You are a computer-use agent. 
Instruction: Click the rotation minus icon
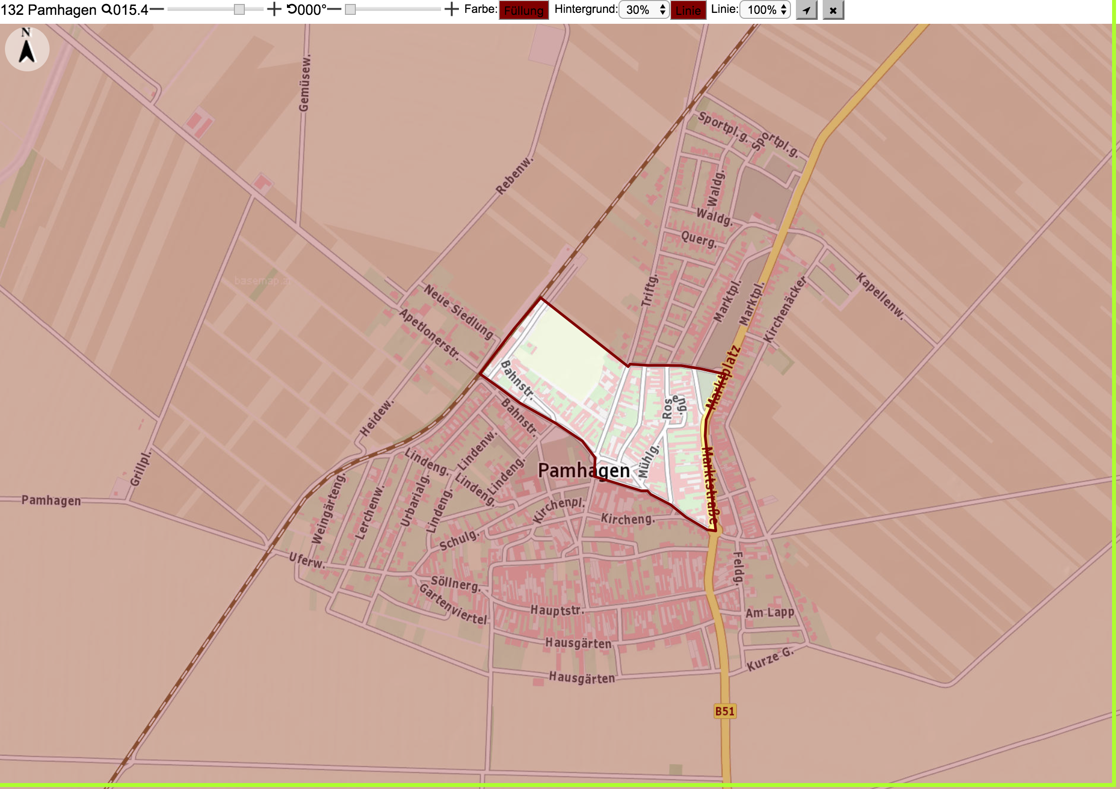pos(335,9)
